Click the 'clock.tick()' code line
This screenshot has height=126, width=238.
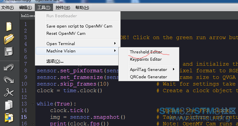pyautogui.click(x=70, y=110)
